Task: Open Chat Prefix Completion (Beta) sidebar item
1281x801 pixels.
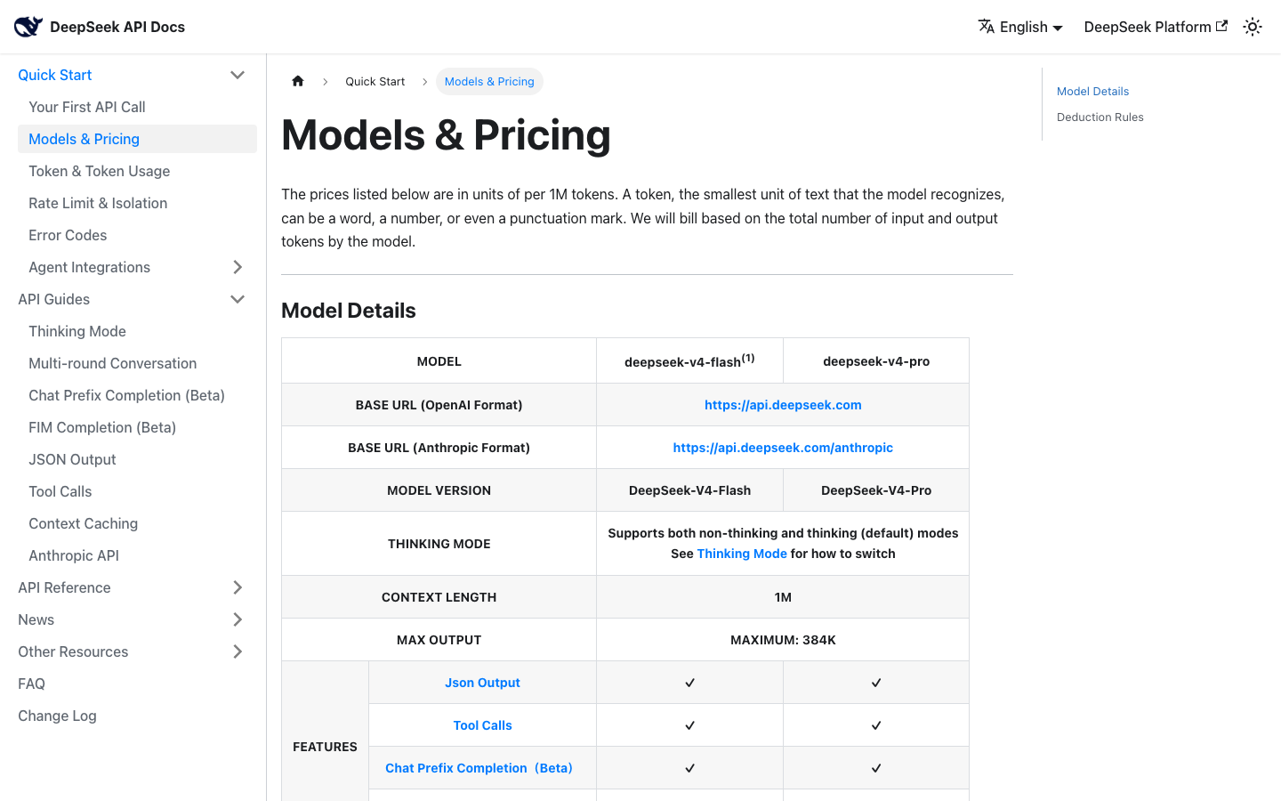Action: click(x=126, y=395)
